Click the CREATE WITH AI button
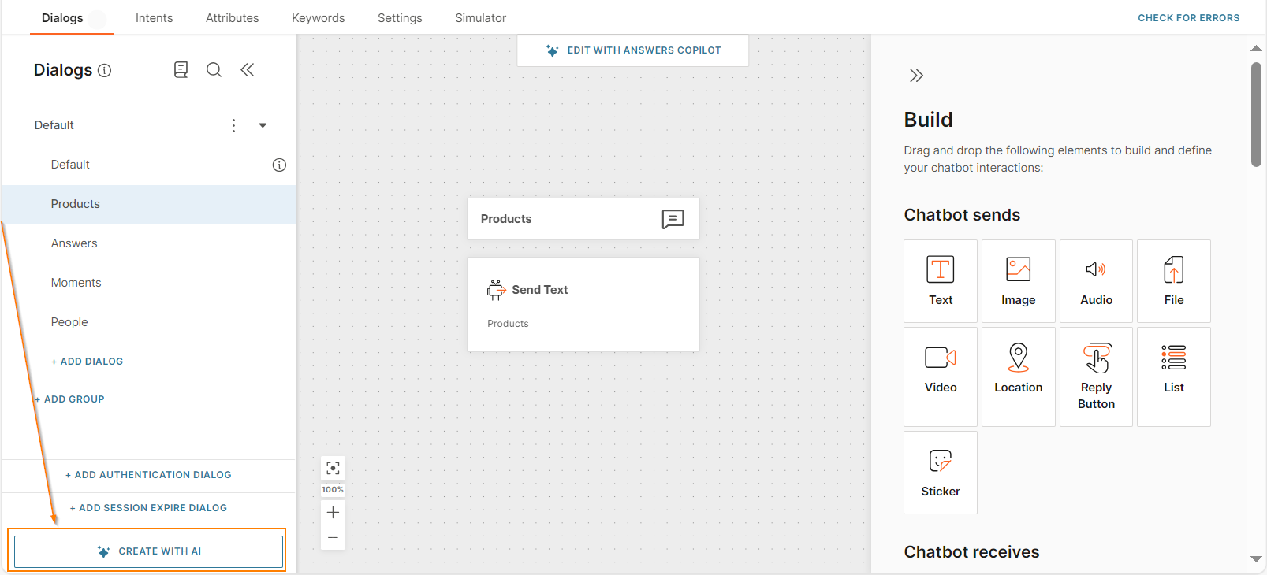 (148, 551)
